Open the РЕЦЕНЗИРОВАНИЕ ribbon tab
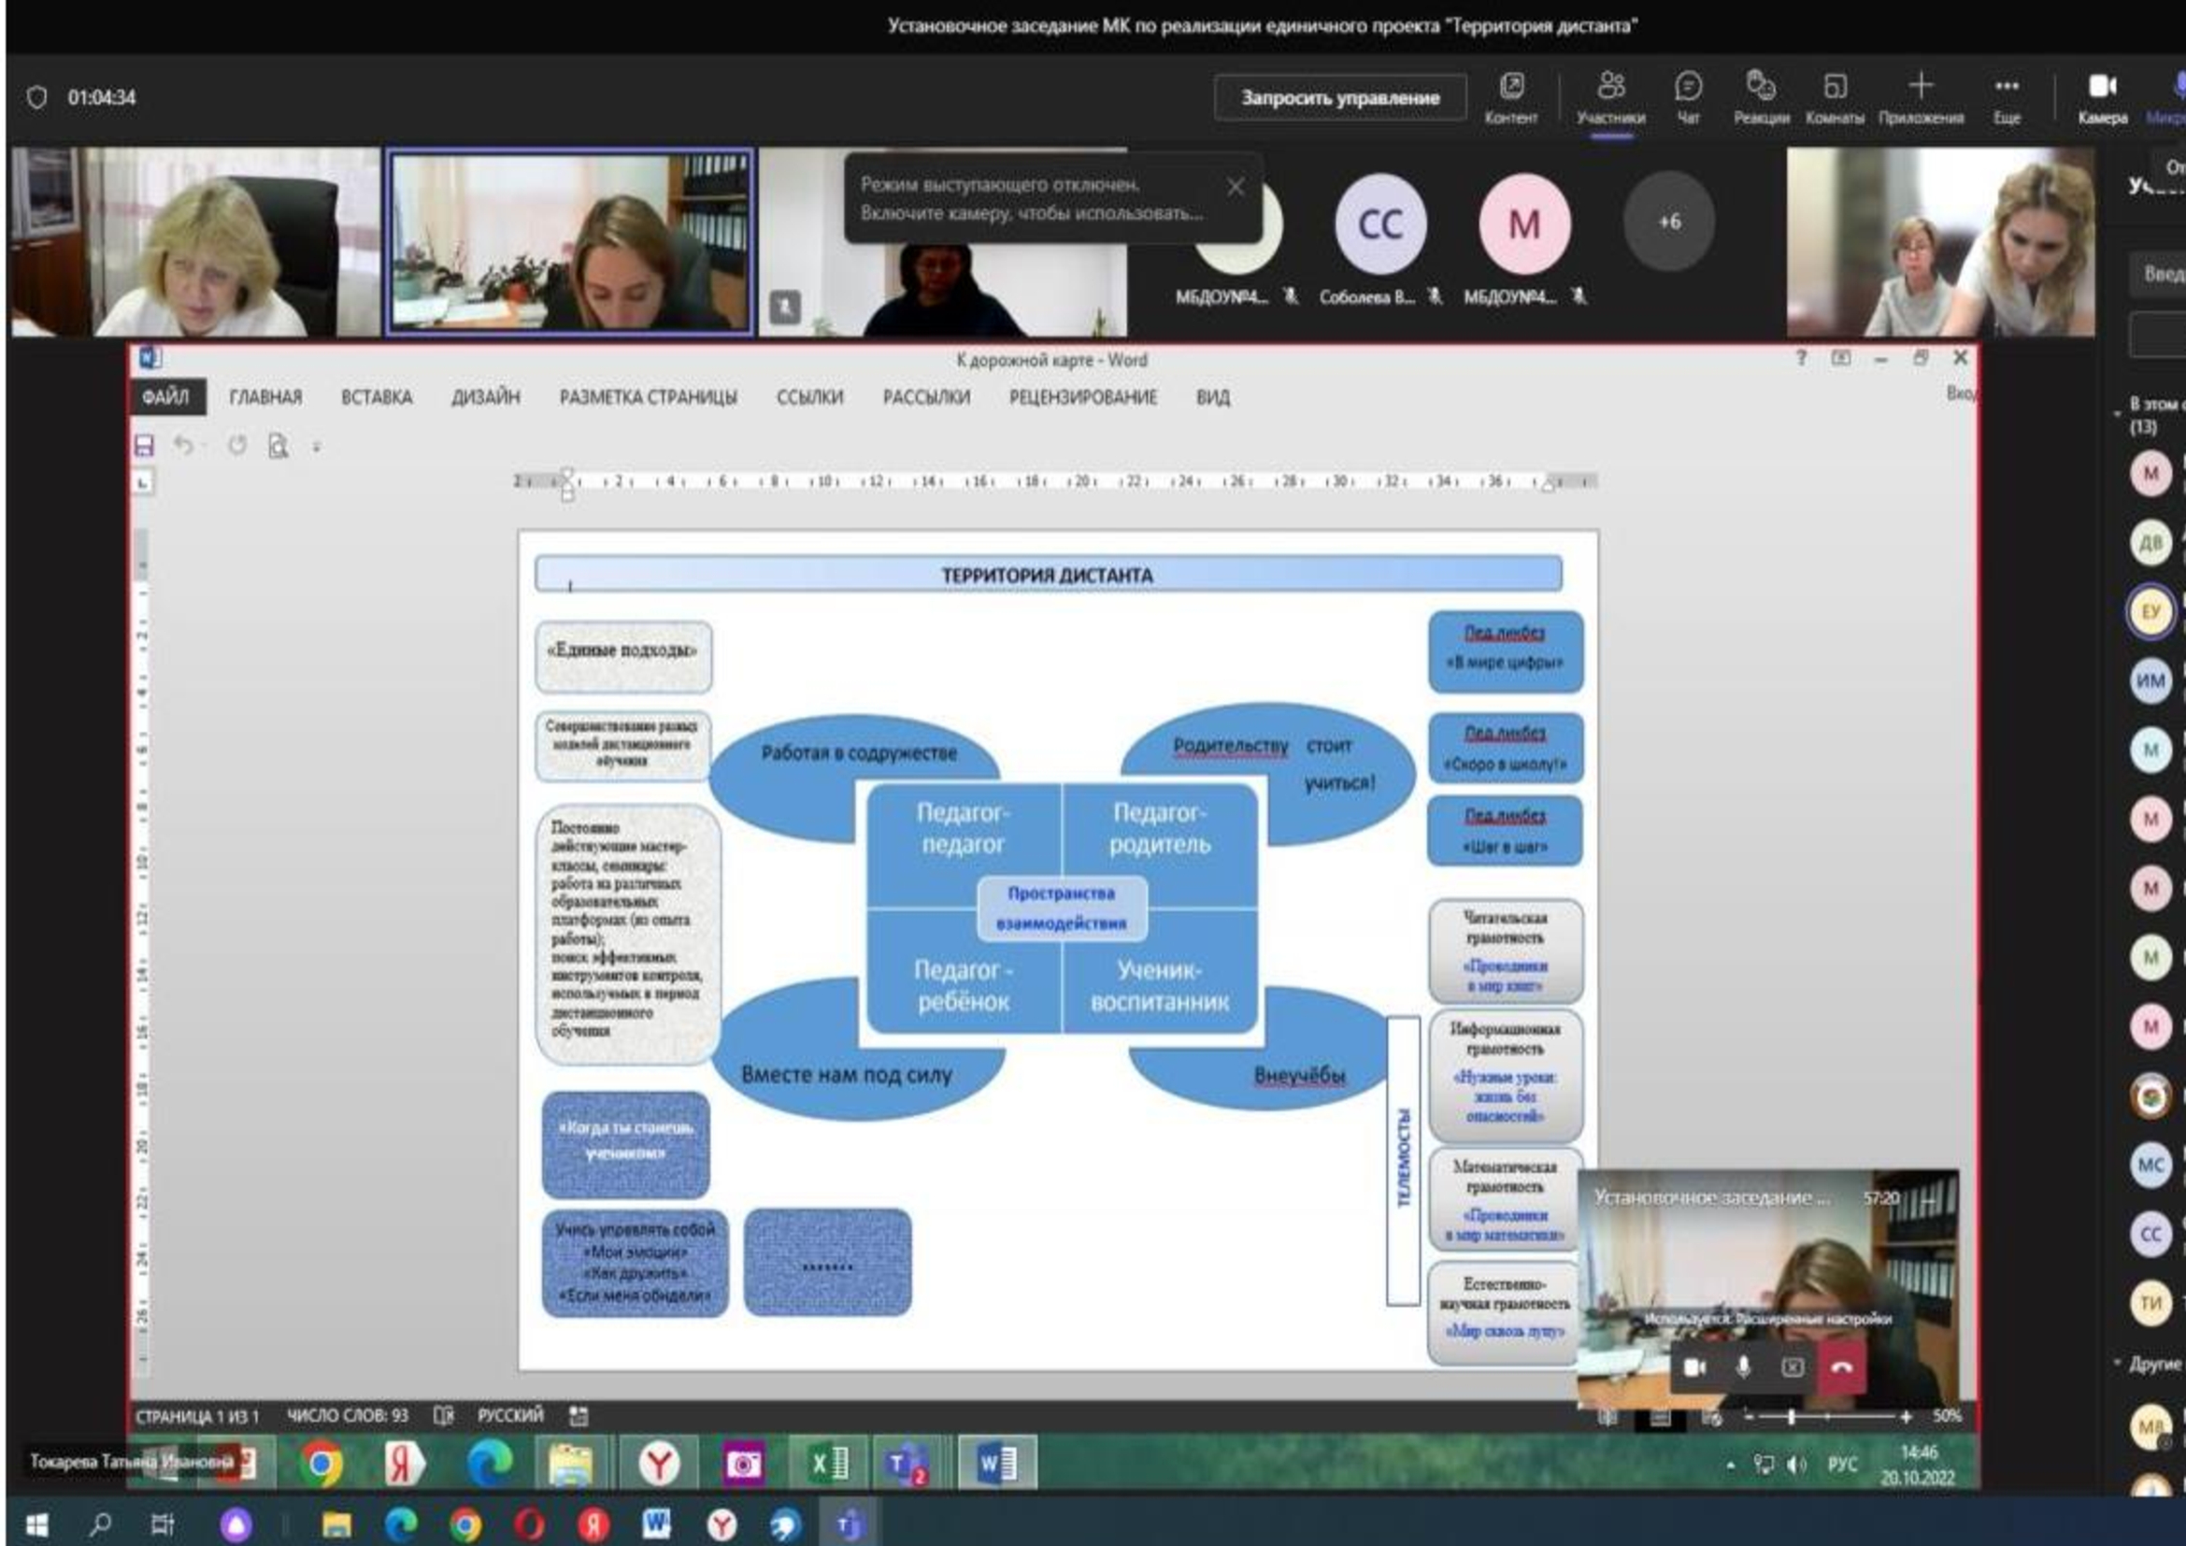This screenshot has height=1546, width=2186. [x=1083, y=398]
